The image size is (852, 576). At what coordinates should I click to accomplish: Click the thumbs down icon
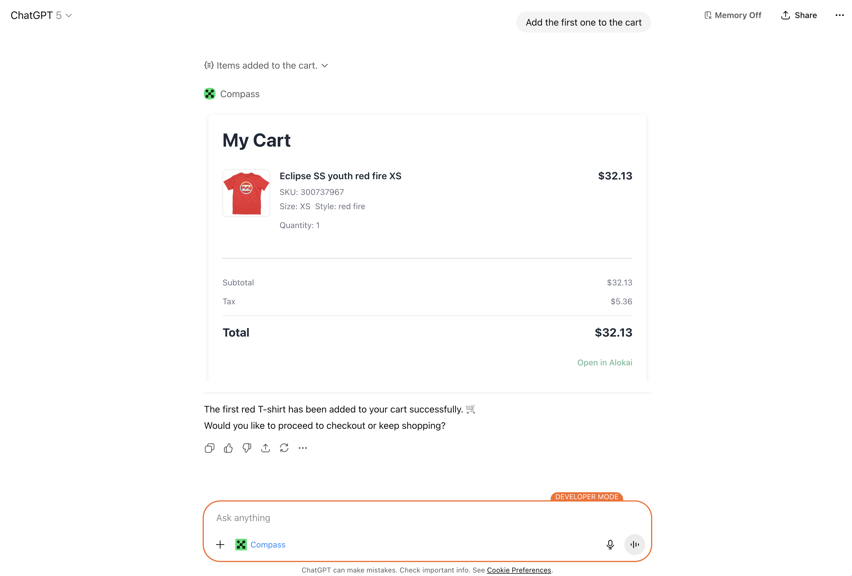(x=247, y=448)
